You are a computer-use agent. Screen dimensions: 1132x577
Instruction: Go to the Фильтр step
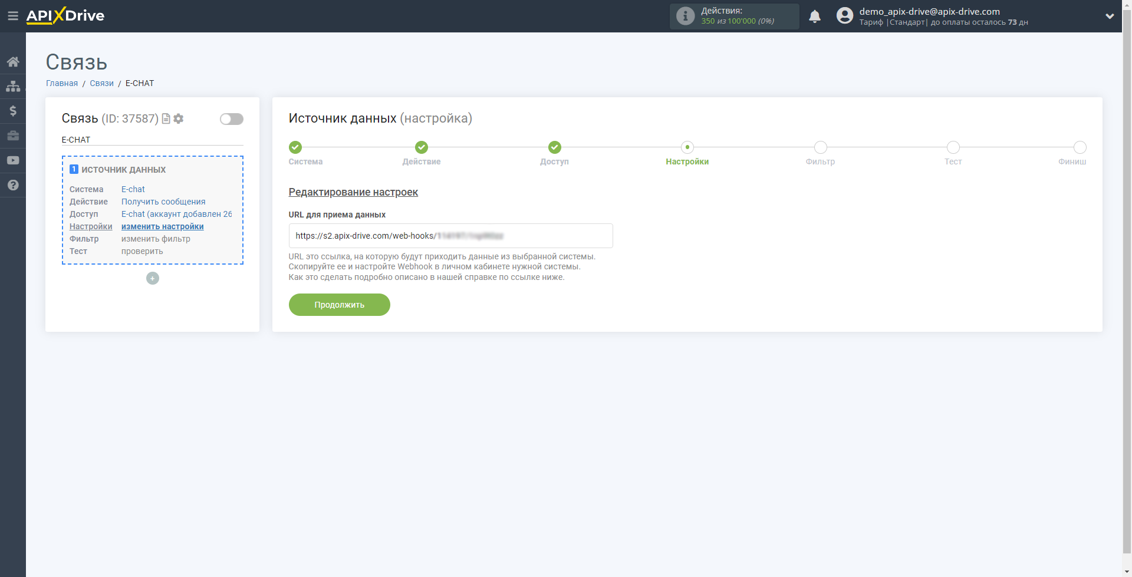821,147
